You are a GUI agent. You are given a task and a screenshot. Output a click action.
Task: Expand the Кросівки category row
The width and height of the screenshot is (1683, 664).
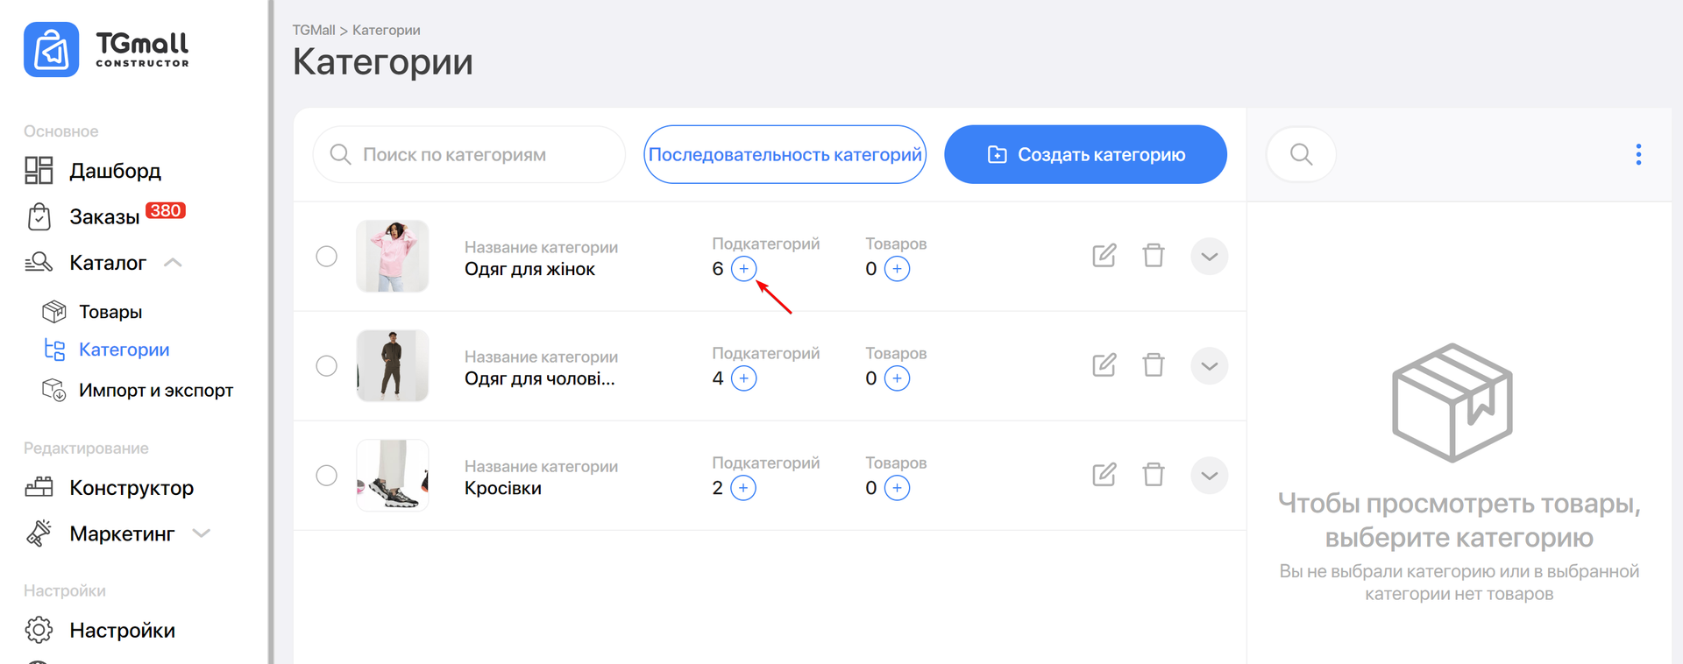point(1209,476)
